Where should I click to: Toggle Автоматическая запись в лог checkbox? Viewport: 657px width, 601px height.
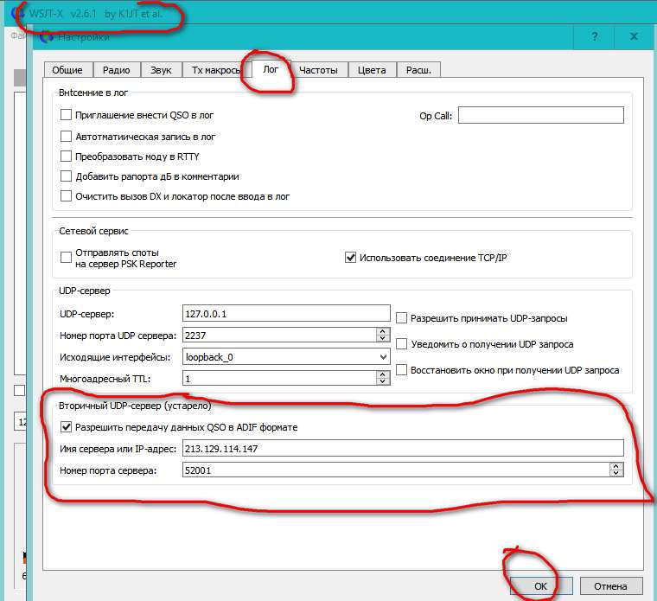pyautogui.click(x=67, y=136)
